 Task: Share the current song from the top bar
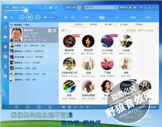click(x=56, y=8)
